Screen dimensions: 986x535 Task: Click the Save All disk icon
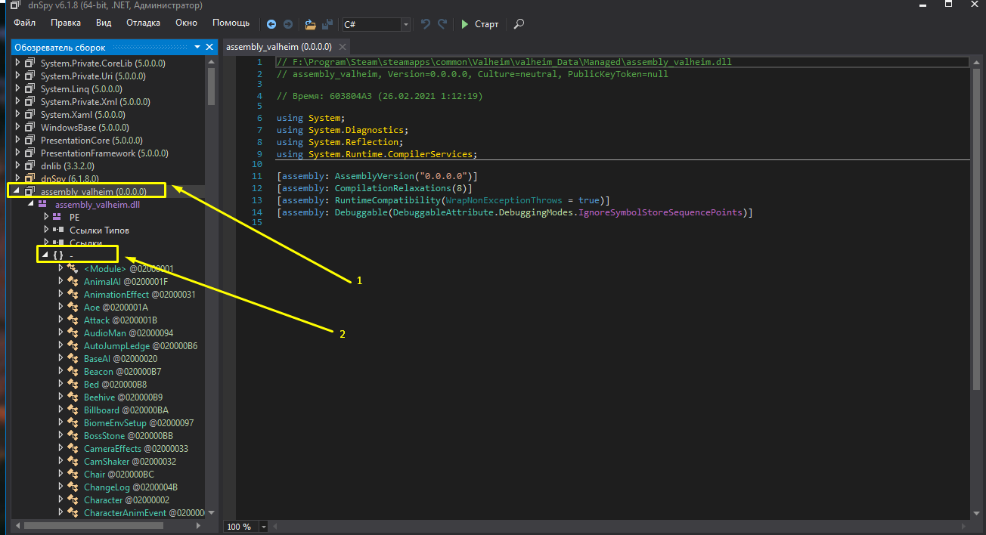[x=327, y=24]
